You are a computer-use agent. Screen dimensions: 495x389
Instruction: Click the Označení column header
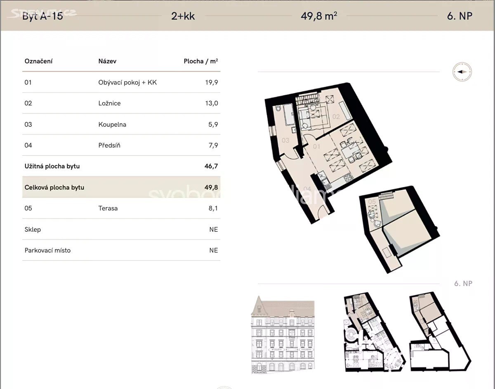(x=38, y=61)
